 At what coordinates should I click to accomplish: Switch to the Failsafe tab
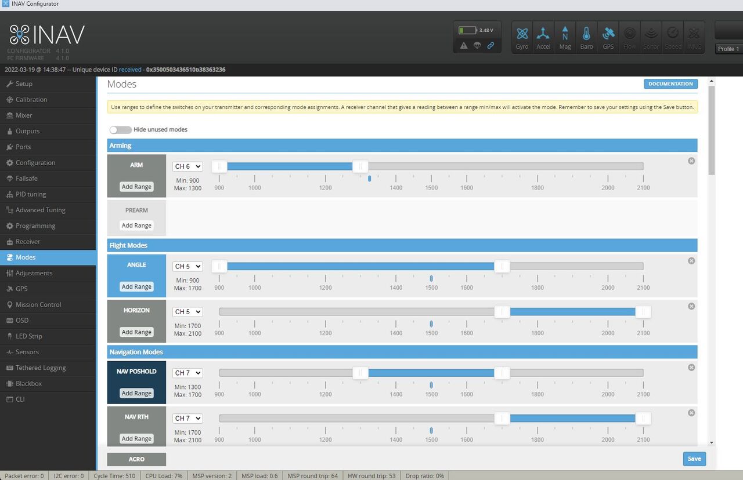click(48, 179)
